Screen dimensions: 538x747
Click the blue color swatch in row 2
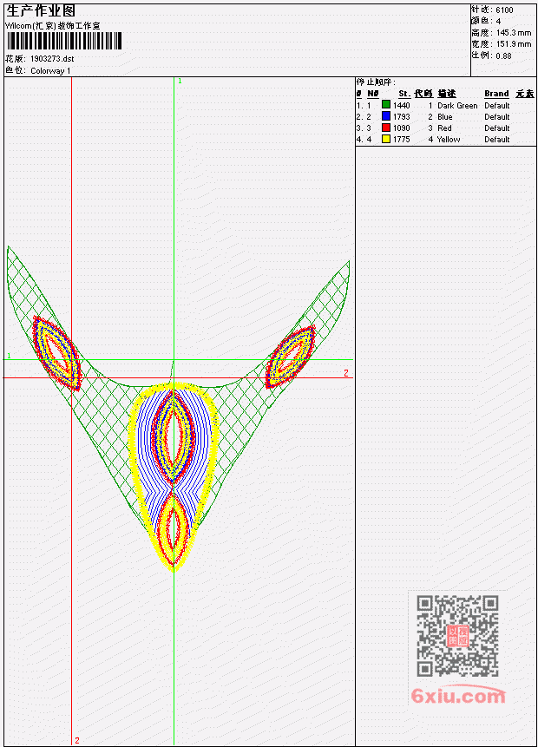click(386, 116)
